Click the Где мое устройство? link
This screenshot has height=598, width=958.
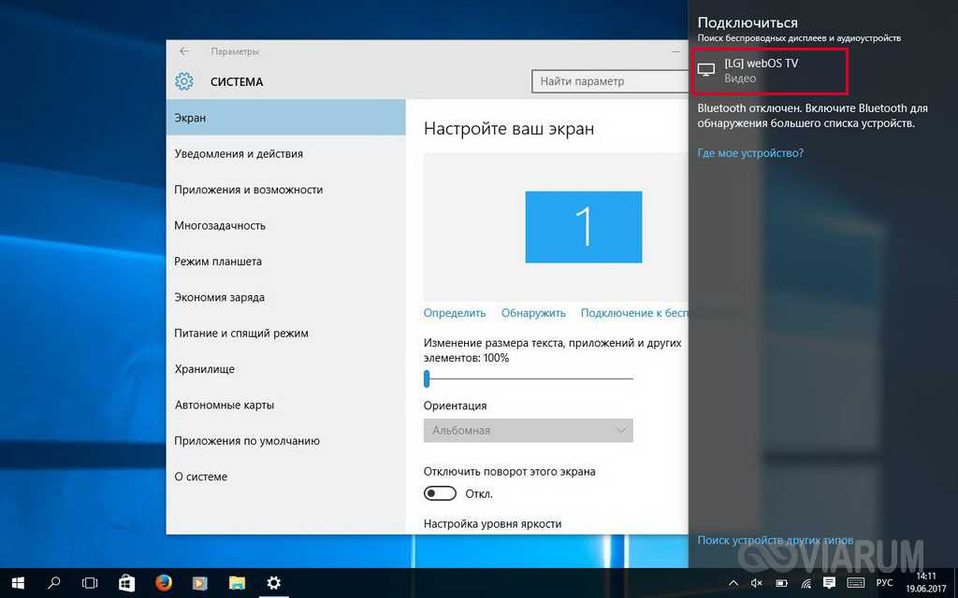(750, 152)
